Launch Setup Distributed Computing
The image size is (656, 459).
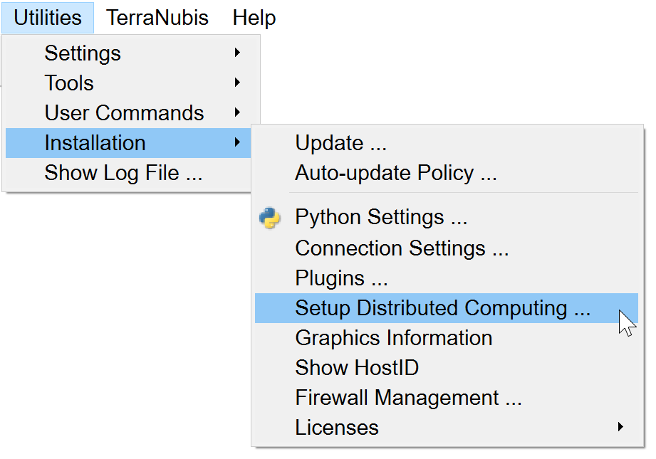pos(442,308)
